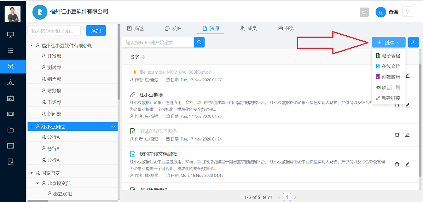The height and width of the screenshot is (202, 423).
Task: Switch to the 资源 tab
Action: pos(211,28)
